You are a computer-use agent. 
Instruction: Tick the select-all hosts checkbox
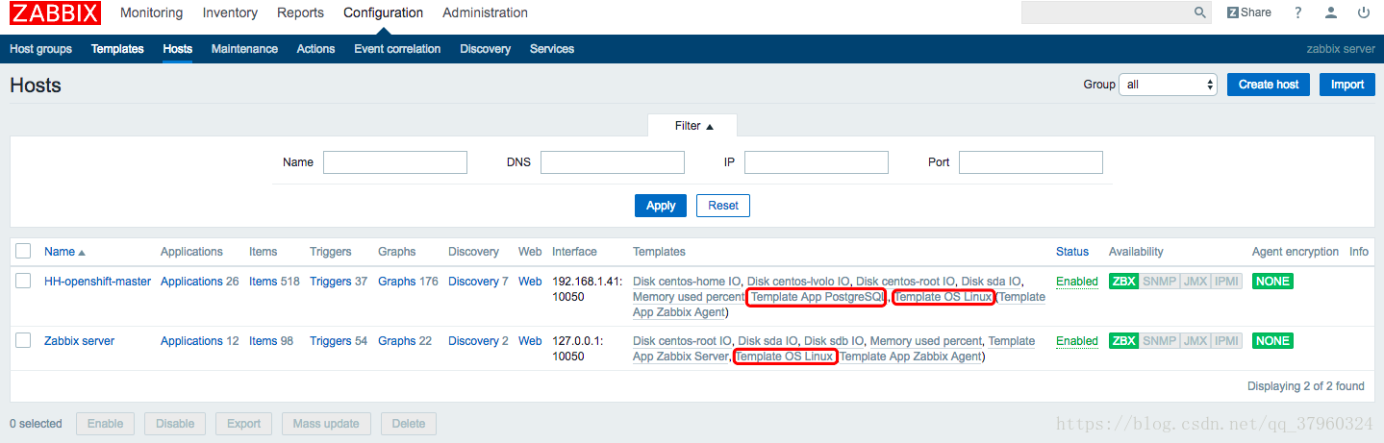pyautogui.click(x=24, y=252)
